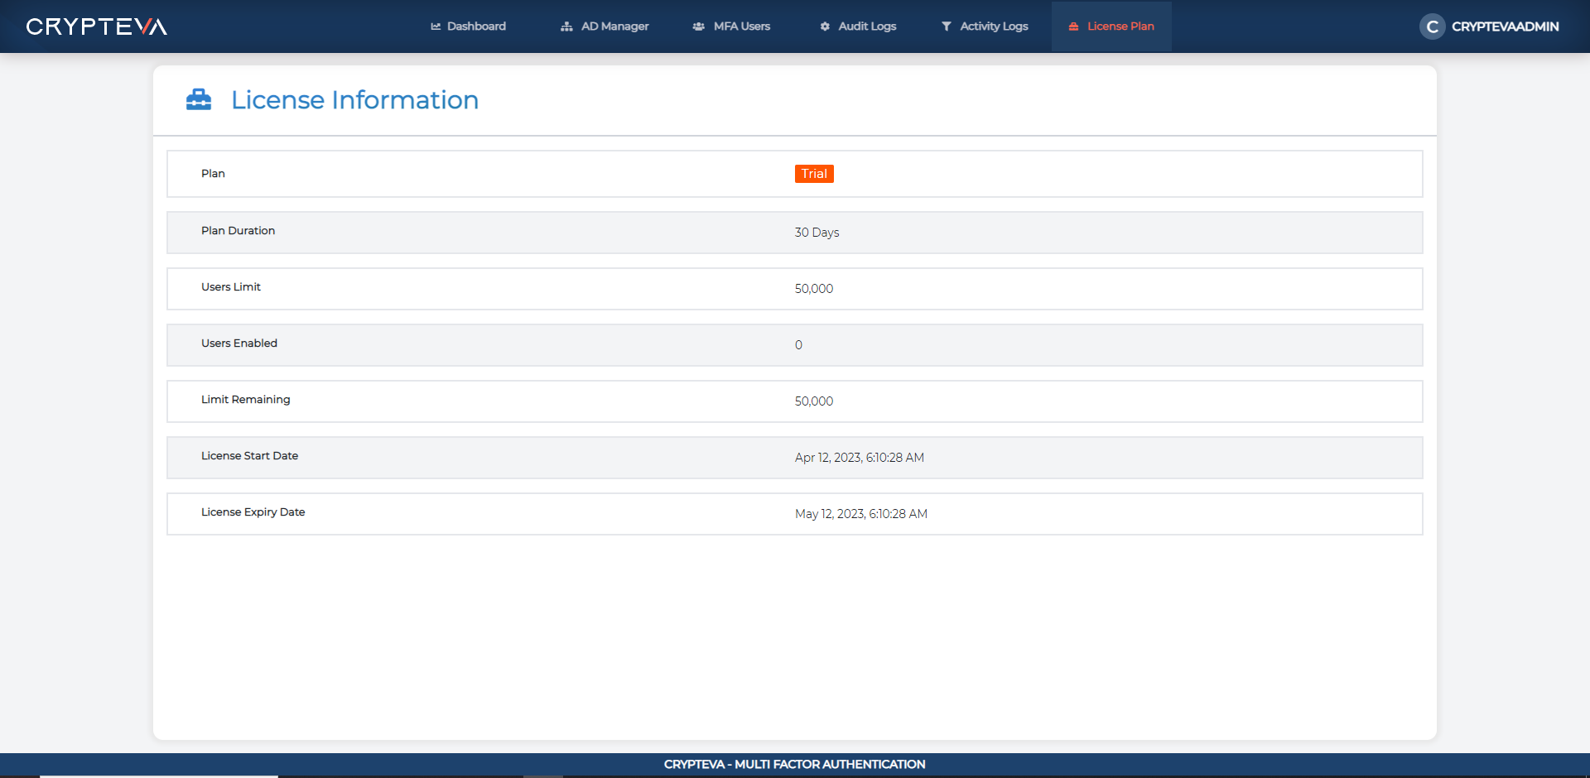Click the License Plan briefcase icon
The height and width of the screenshot is (778, 1590).
tap(1073, 26)
